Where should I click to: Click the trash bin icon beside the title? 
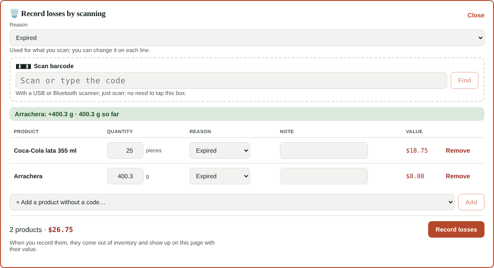pos(14,13)
